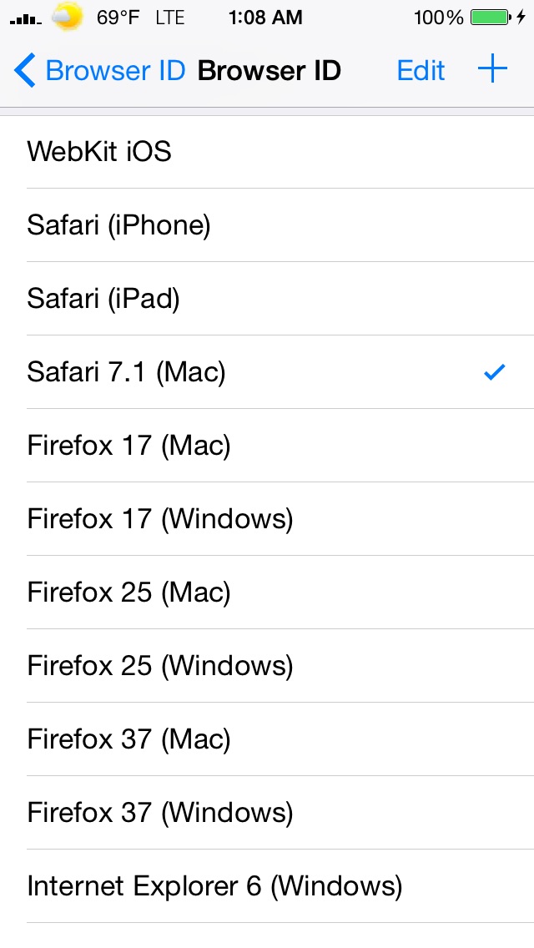This screenshot has height=948, width=534.
Task: Open Edit mode for the list
Action: coord(421,71)
